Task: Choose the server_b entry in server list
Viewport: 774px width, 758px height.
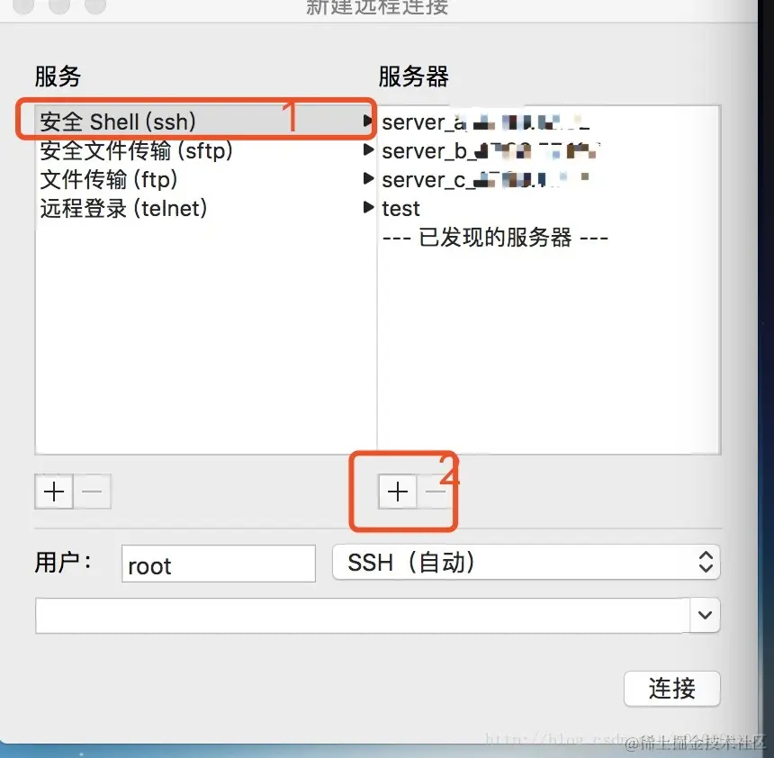Action: (548, 150)
